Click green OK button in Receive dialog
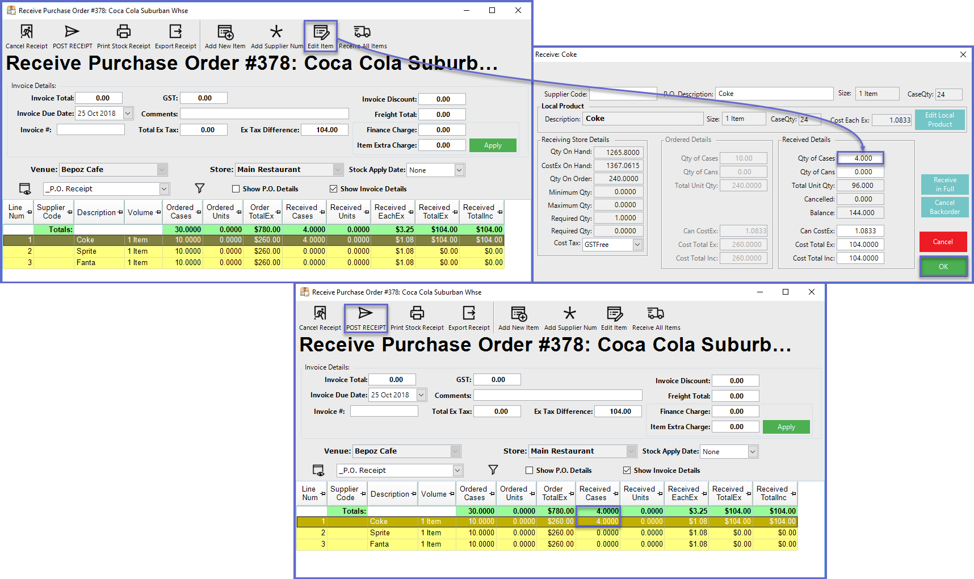The image size is (974, 579). point(943,267)
